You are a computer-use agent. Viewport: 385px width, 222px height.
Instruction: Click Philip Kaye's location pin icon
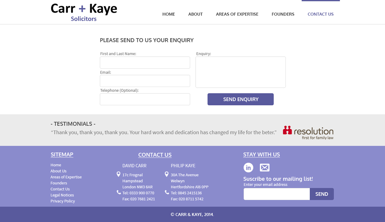(x=167, y=174)
